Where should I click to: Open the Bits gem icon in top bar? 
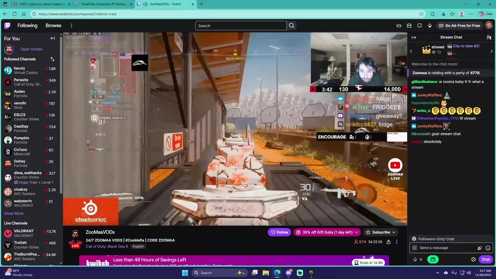(430, 26)
